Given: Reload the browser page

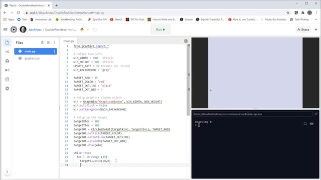Looking at the screenshot, I should tap(18, 12).
